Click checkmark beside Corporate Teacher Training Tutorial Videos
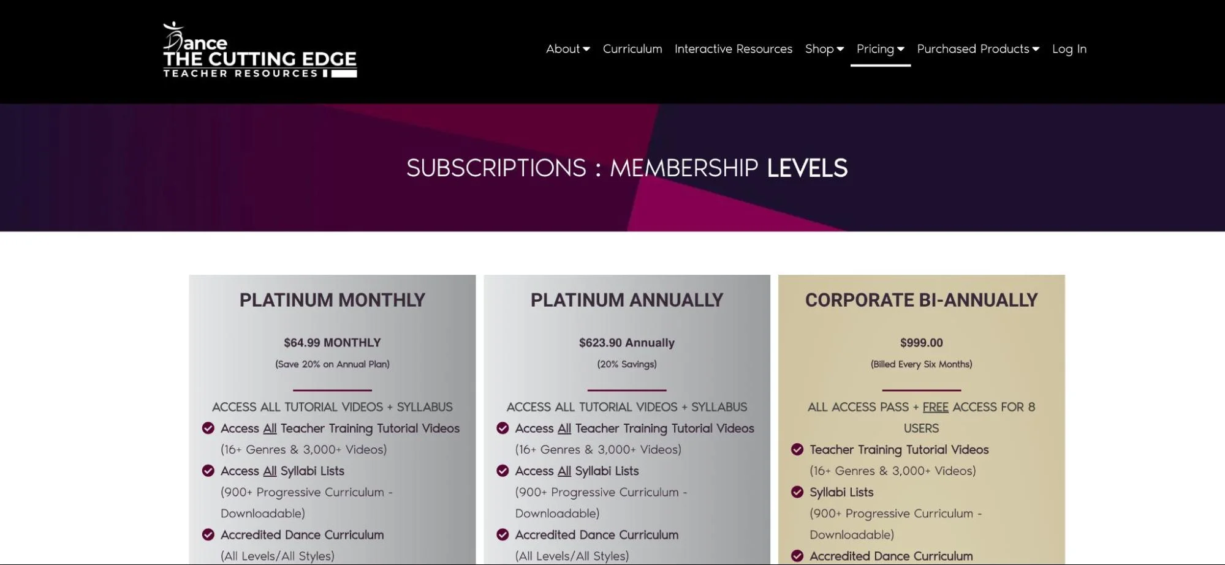Image resolution: width=1225 pixels, height=565 pixels. point(797,449)
